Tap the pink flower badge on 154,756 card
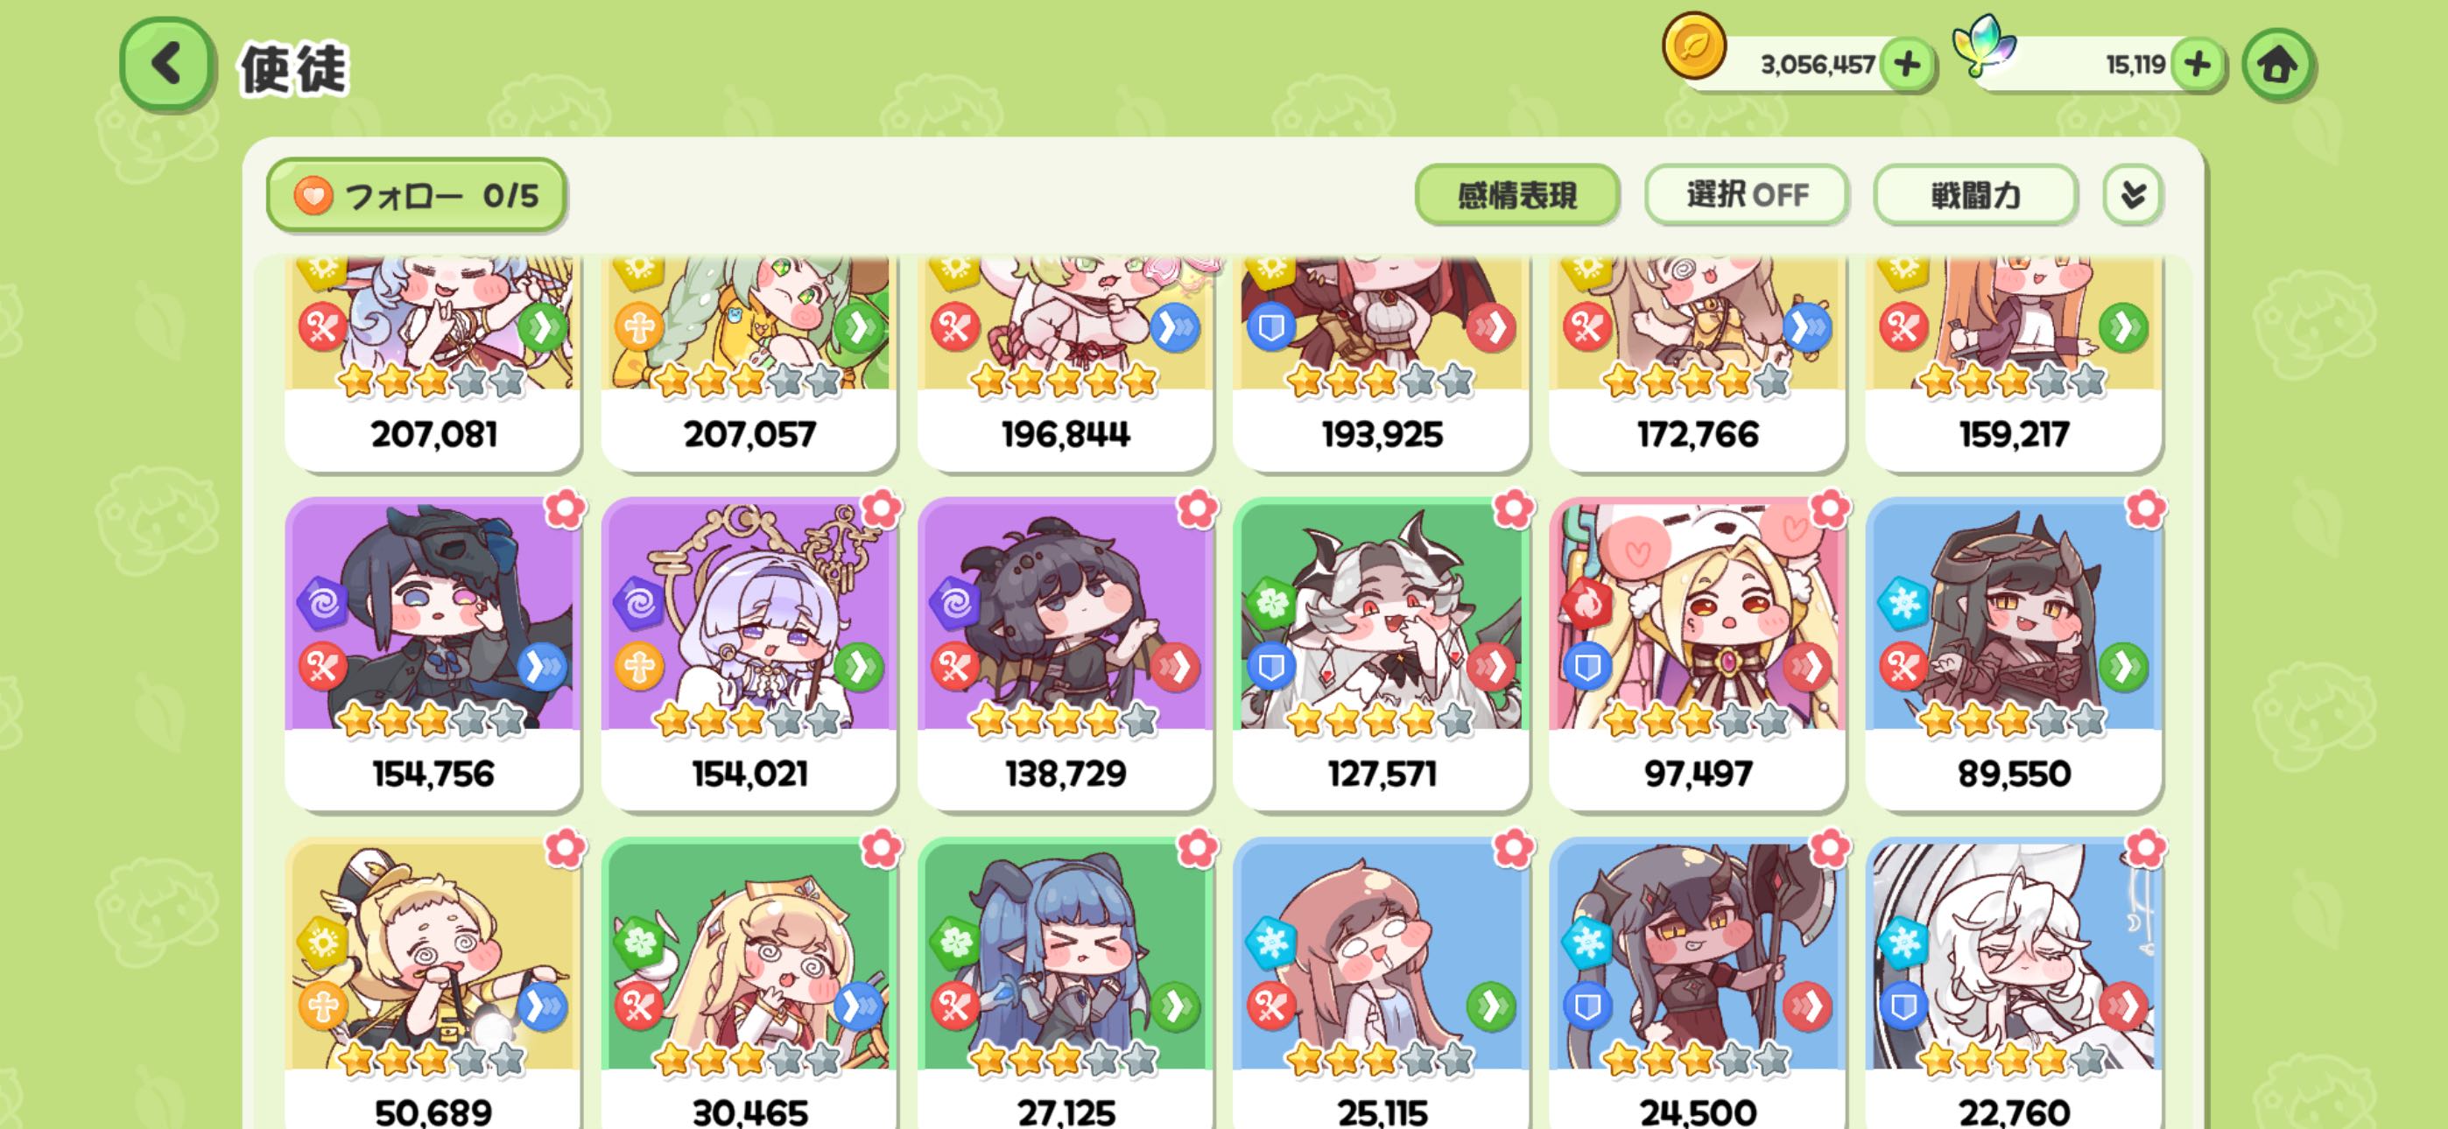The height and width of the screenshot is (1129, 2448). 566,509
